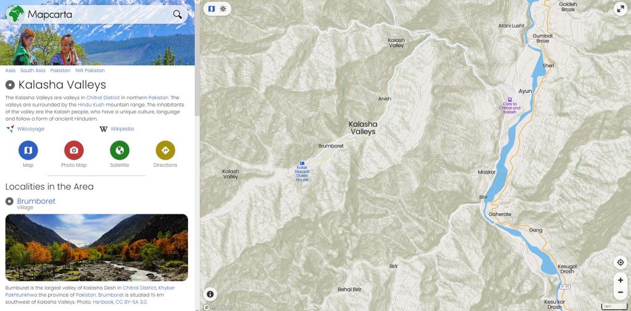Open the South Asia breadcrumb

click(x=33, y=70)
